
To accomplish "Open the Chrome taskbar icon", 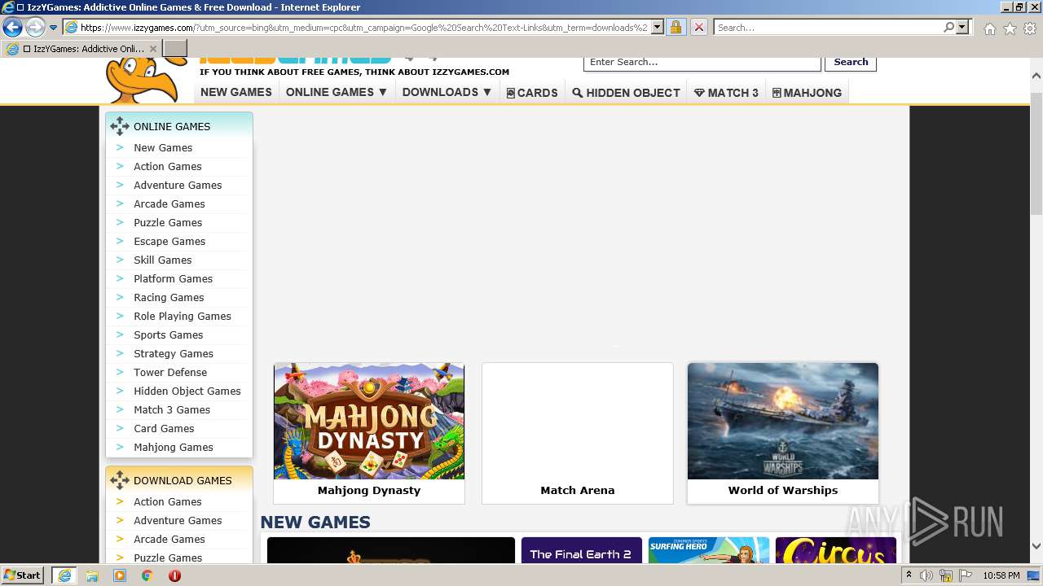I will click(x=147, y=575).
